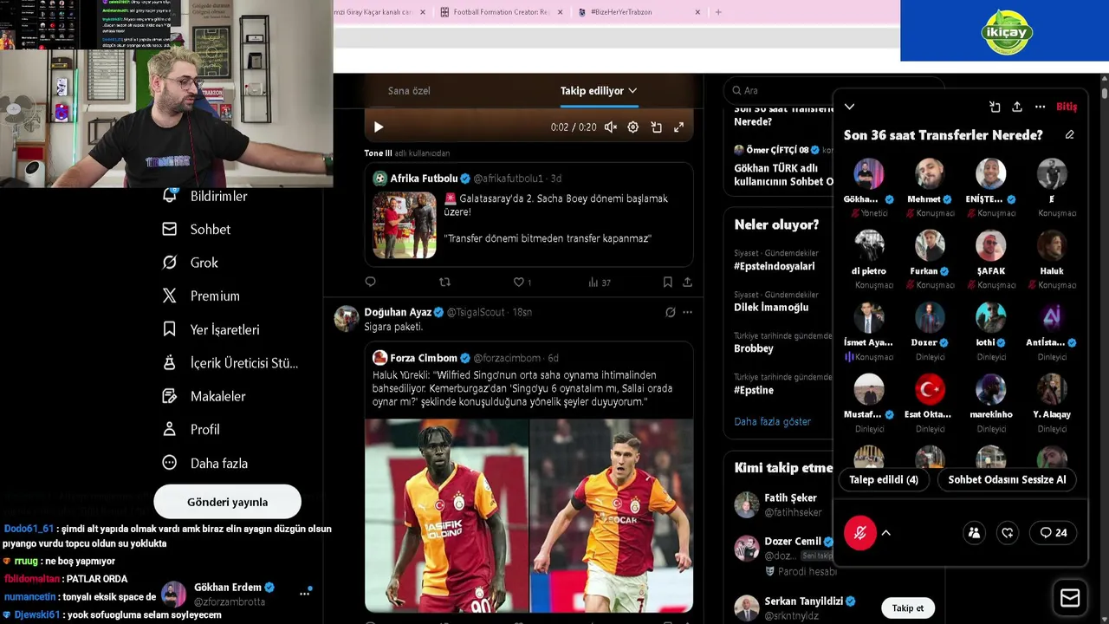Share the Space via upload icon
This screenshot has height=624, width=1109.
[x=1017, y=107]
